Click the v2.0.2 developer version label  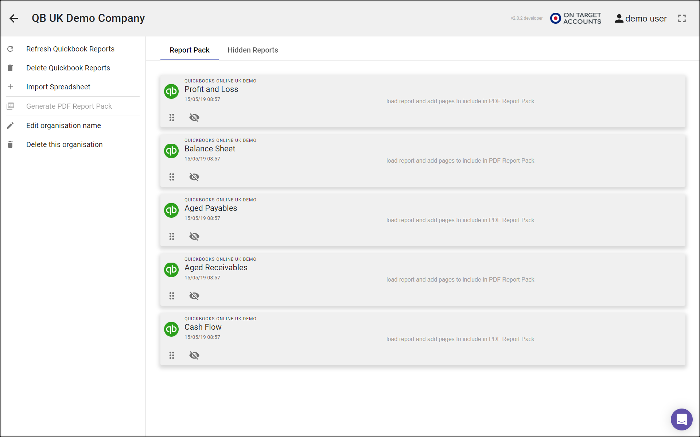pyautogui.click(x=526, y=18)
